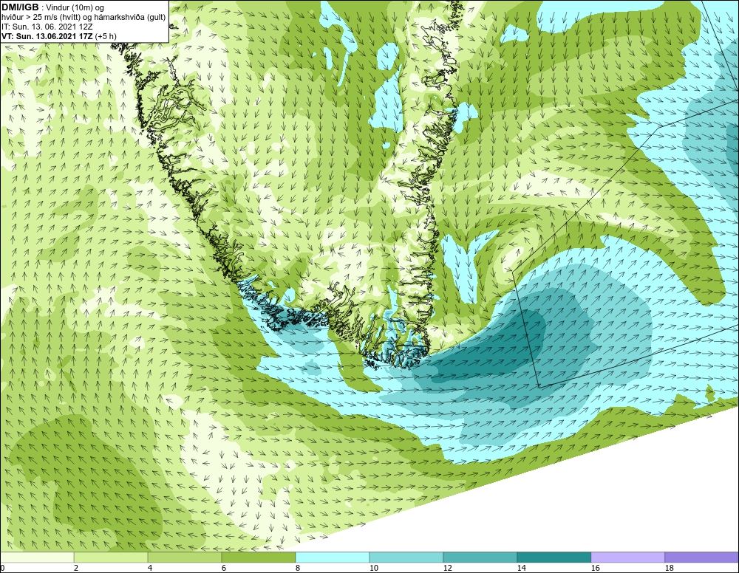Click the 14-16 m/s dark teal legend swatch
The width and height of the screenshot is (739, 573).
pos(554,557)
